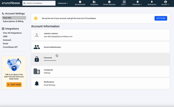Expand the Resources chevron
Image resolution: width=174 pixels, height=107 pixels.
coord(141,4)
